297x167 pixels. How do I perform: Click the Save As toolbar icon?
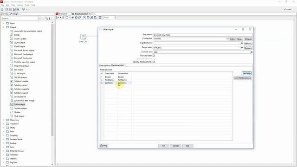pyautogui.click(x=18, y=9)
